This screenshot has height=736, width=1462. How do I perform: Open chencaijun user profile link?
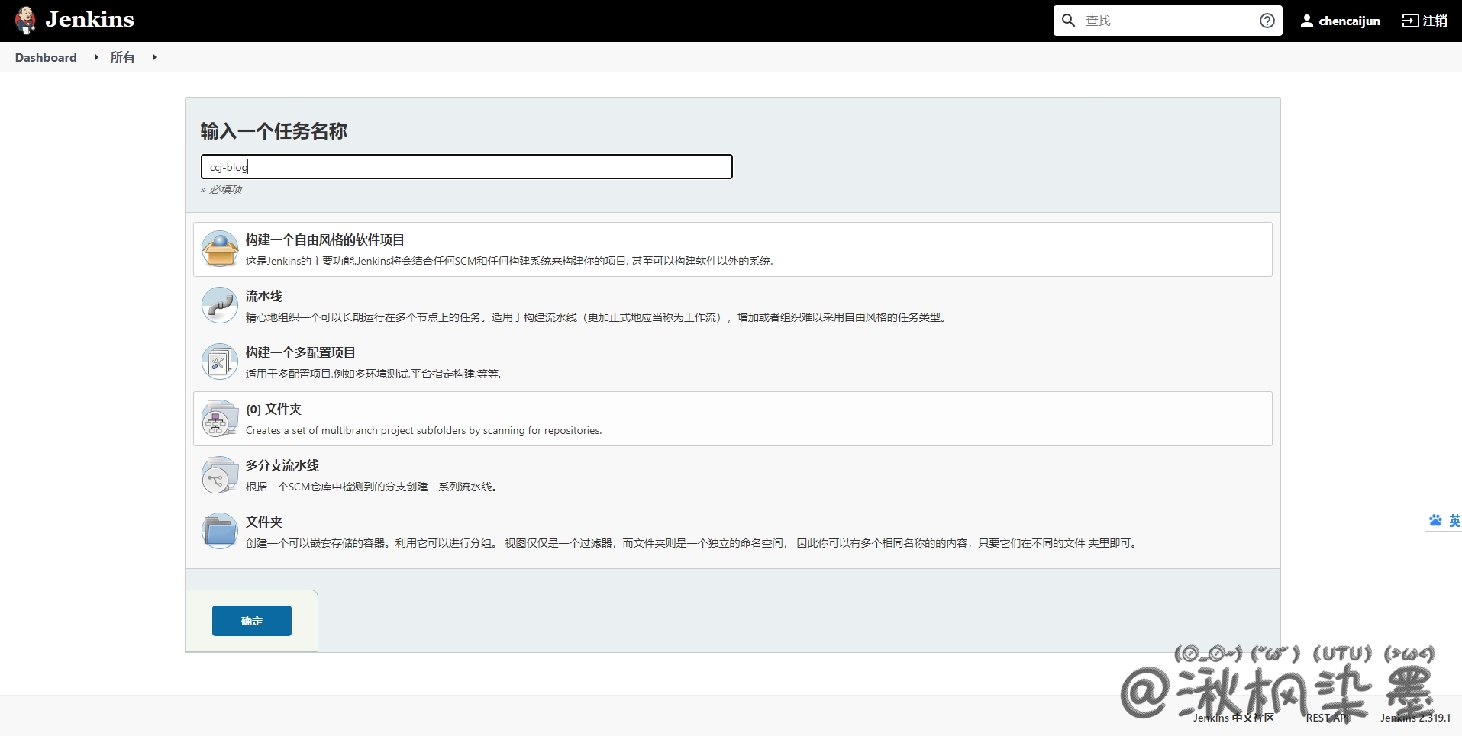[x=1341, y=21]
